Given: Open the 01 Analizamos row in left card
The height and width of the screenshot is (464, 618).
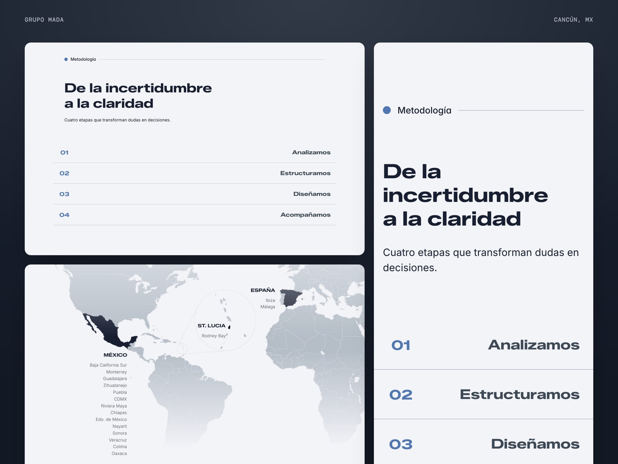Looking at the screenshot, I should 195,153.
